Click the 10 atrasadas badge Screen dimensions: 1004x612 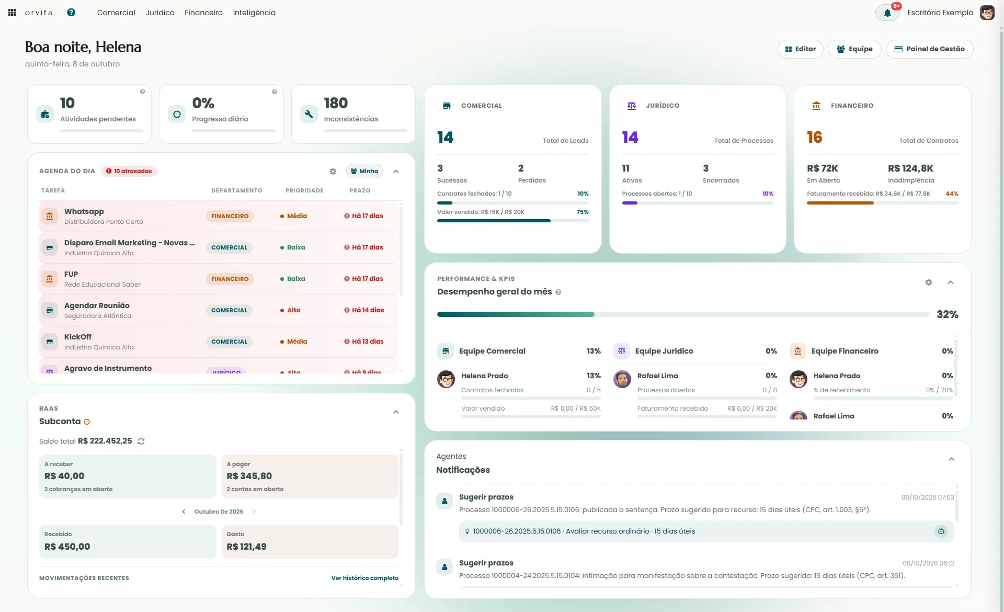pyautogui.click(x=129, y=171)
